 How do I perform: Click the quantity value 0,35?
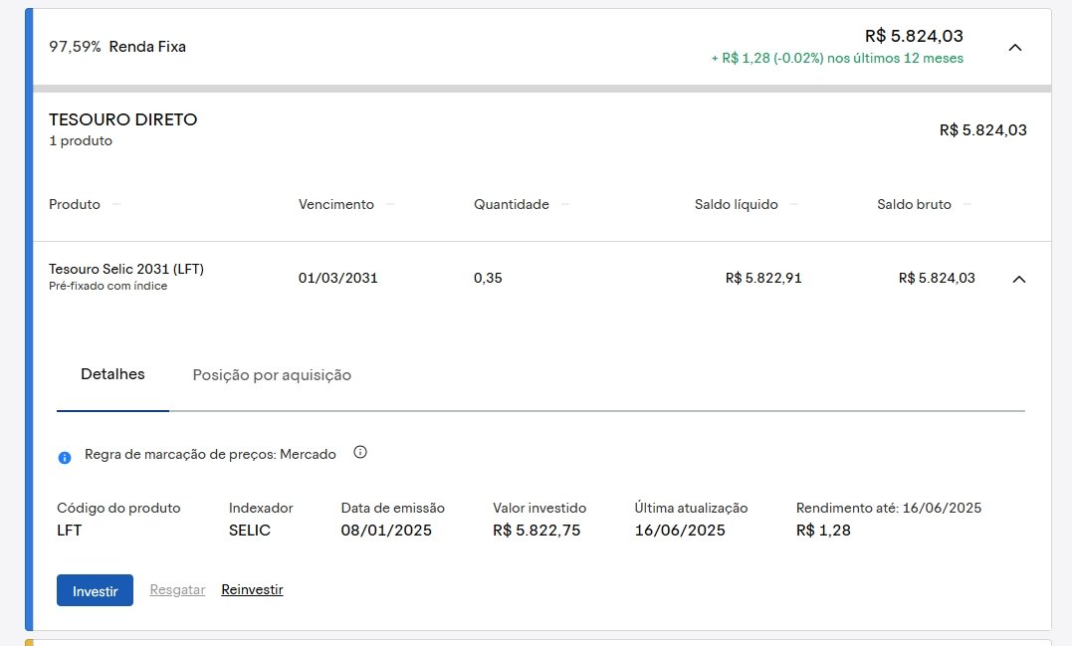[488, 278]
